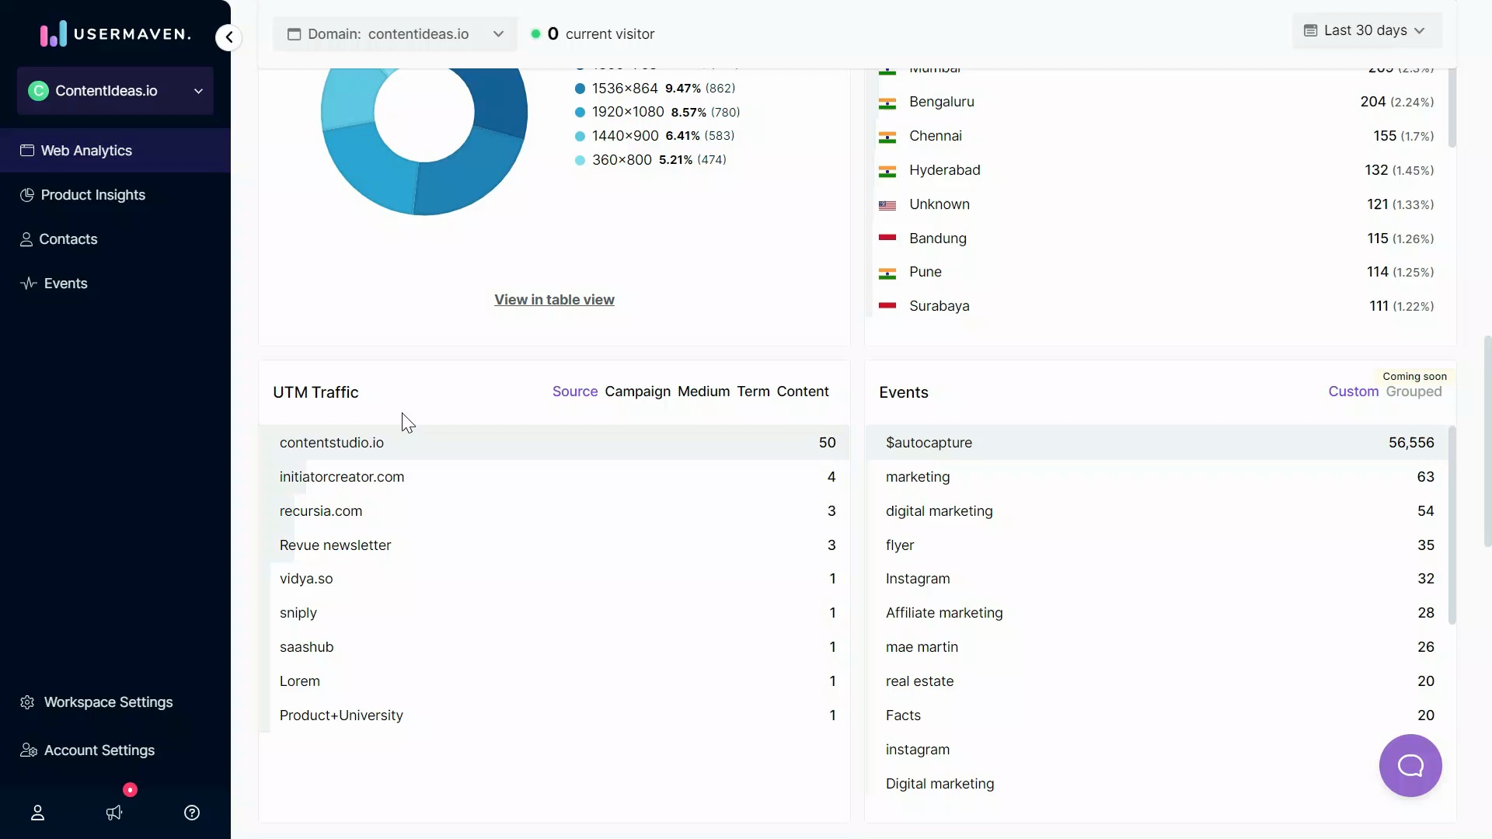Open the chat support widget bubble
Screen dimensions: 1492x839
[1410, 765]
